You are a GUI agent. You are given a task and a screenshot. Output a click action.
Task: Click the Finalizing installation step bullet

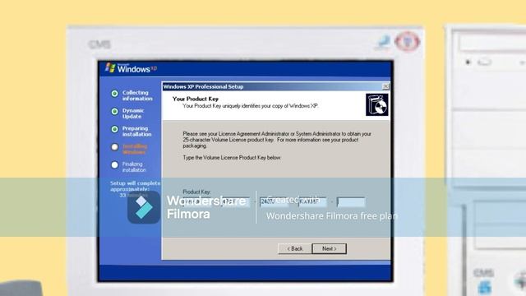(115, 164)
